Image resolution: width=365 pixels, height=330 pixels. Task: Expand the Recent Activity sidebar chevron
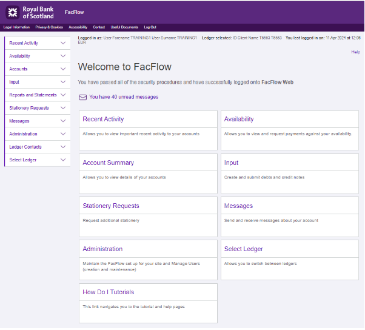[63, 43]
